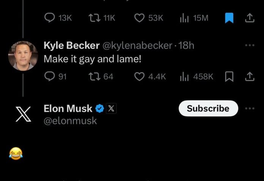Open more options on Kyle Becker's post
264x181 pixels.
click(249, 46)
